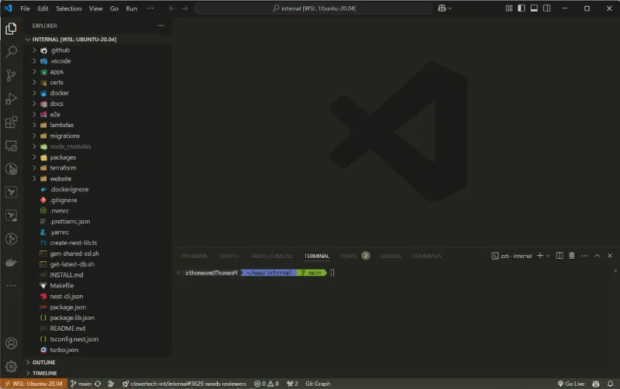Click the WSL: Ubuntu-20.04 remote indicator
The height and width of the screenshot is (389, 620).
[34, 384]
